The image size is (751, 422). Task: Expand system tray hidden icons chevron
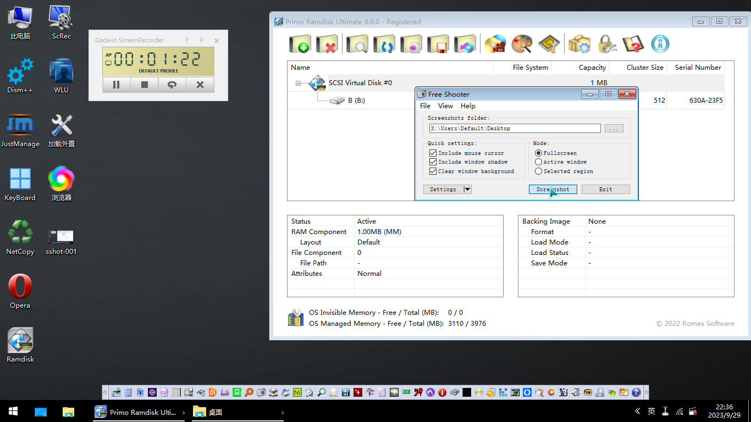click(x=637, y=411)
